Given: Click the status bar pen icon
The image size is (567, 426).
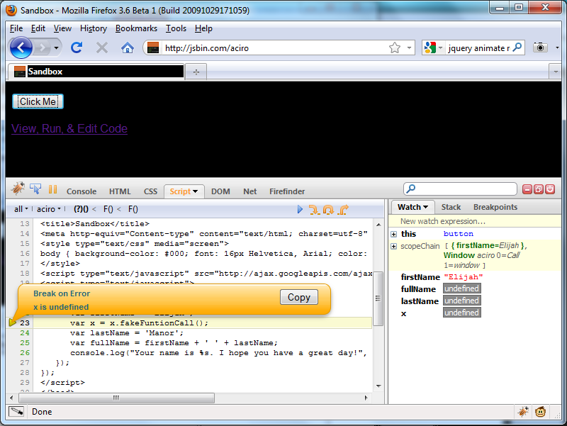Looking at the screenshot, I should point(16,412).
